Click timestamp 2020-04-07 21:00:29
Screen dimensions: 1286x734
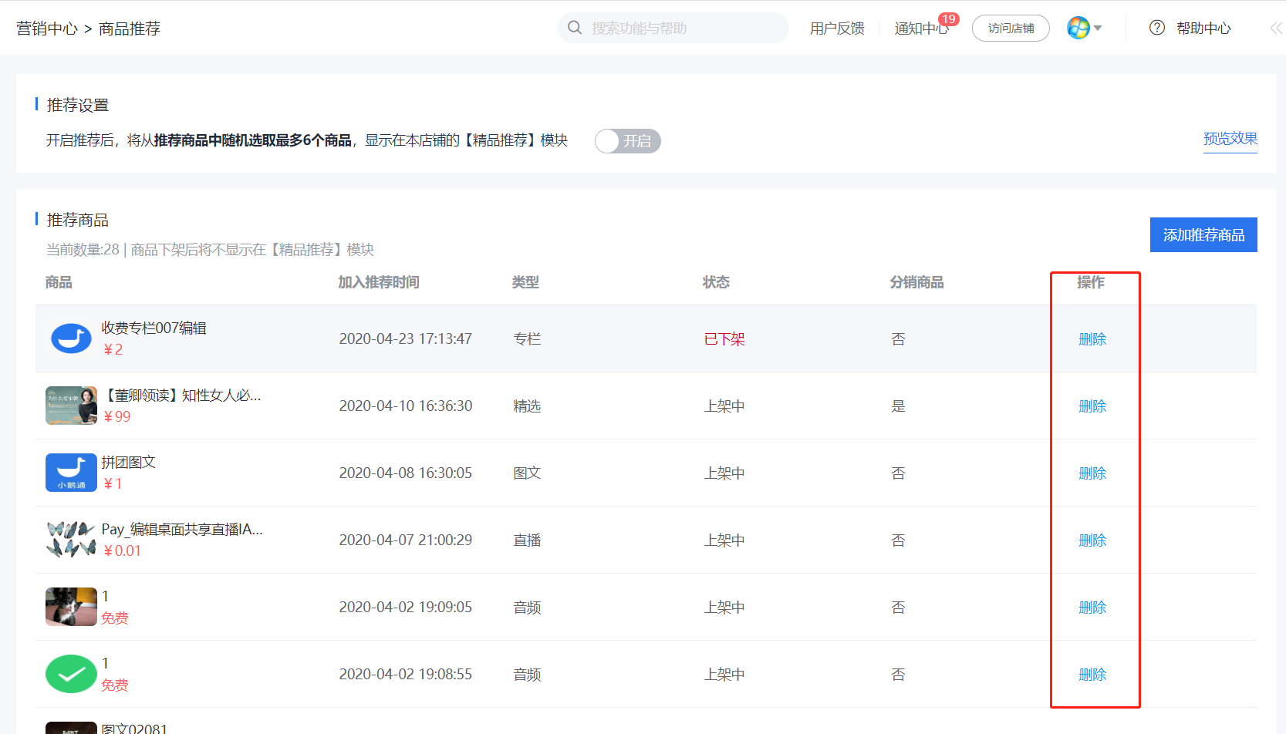406,540
